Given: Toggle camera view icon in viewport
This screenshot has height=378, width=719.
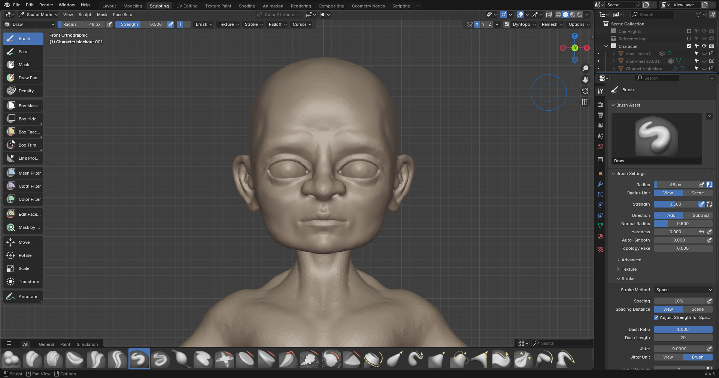Looking at the screenshot, I should pyautogui.click(x=585, y=91).
